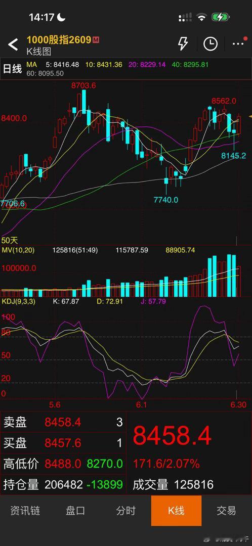The height and width of the screenshot is (546, 252).
Task: Tap the MA 20: 8229.14 value
Action: coord(147,65)
